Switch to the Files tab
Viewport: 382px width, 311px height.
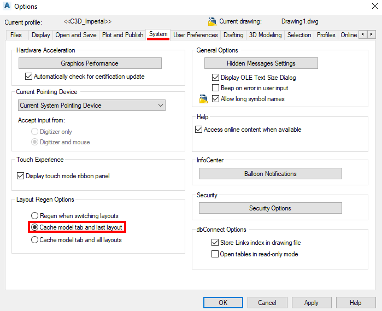click(x=16, y=35)
